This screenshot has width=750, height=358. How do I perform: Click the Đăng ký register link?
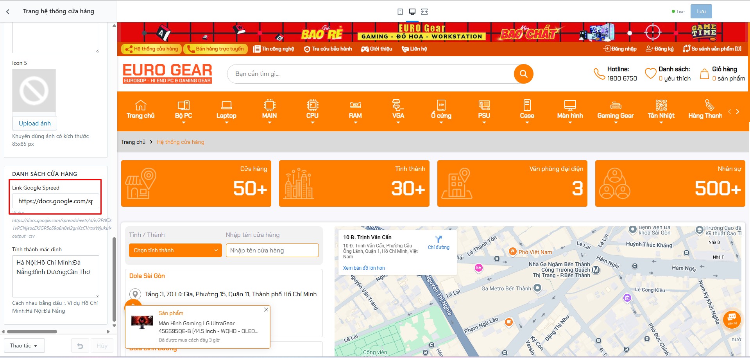click(660, 49)
